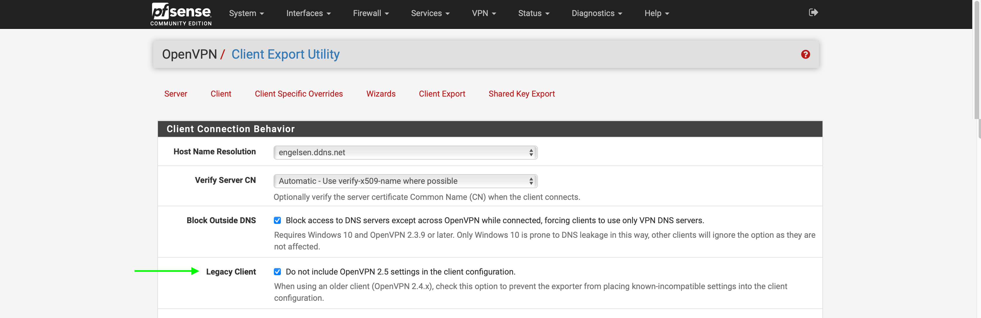Click the Legacy Client label
Viewport: 981px width, 318px height.
(231, 272)
